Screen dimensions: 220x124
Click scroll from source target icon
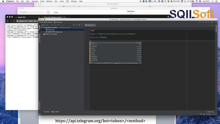pyautogui.click(x=74, y=25)
